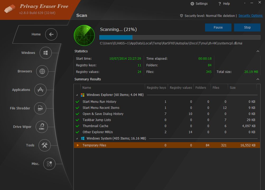Click the Start time value 10/07/2014 23:27:39

click(125, 59)
